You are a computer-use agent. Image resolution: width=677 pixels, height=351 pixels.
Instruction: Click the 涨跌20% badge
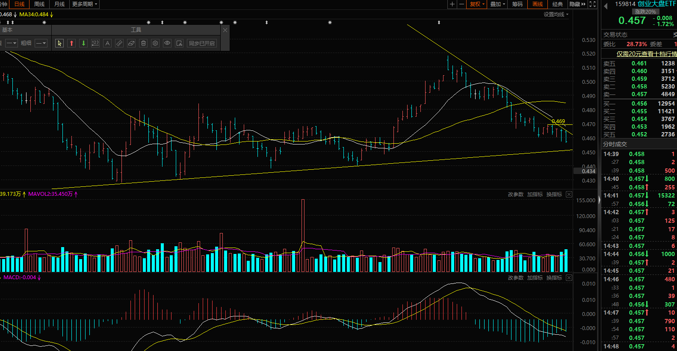coord(645,12)
